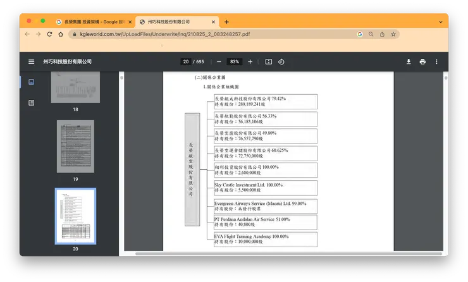468x282 pixels.
Task: Toggle the PDF sidebar hamburger menu
Action: pos(32,62)
